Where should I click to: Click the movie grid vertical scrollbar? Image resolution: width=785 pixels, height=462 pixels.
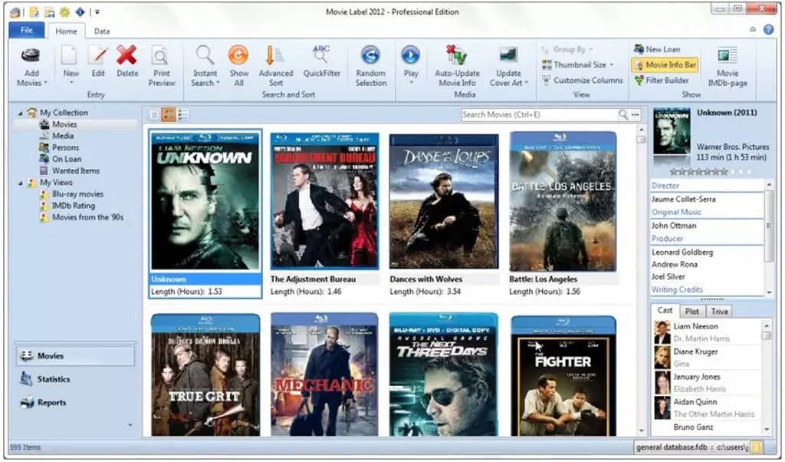[x=642, y=281]
